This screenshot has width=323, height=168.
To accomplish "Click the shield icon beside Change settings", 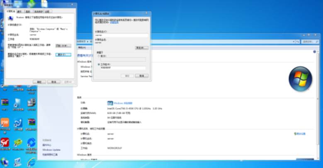I will point(295,134).
